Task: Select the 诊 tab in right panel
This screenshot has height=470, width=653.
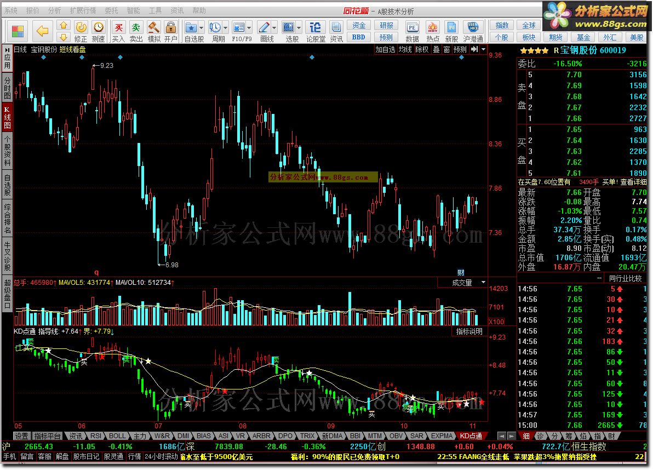Action: (540, 436)
